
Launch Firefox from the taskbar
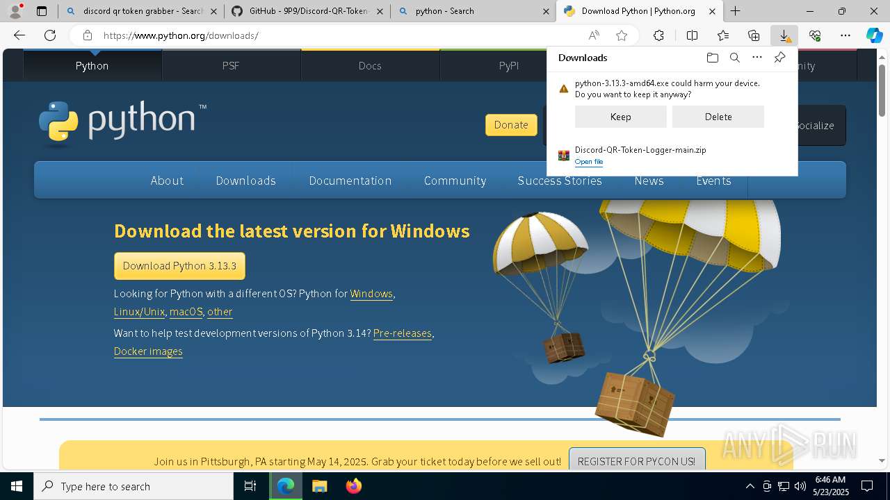click(354, 486)
